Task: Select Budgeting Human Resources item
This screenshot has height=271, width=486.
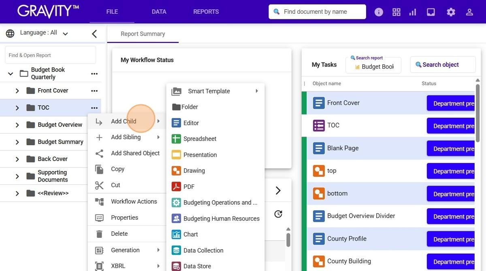Action: [x=215, y=218]
